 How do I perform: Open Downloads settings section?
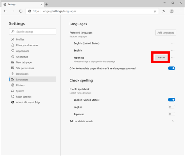click(x=33, y=74)
